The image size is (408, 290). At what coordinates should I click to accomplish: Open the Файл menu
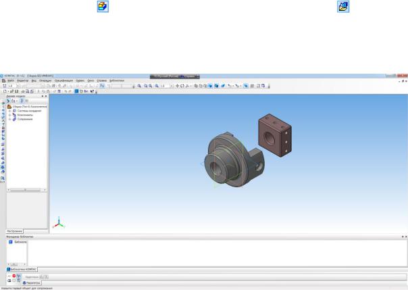[10, 80]
